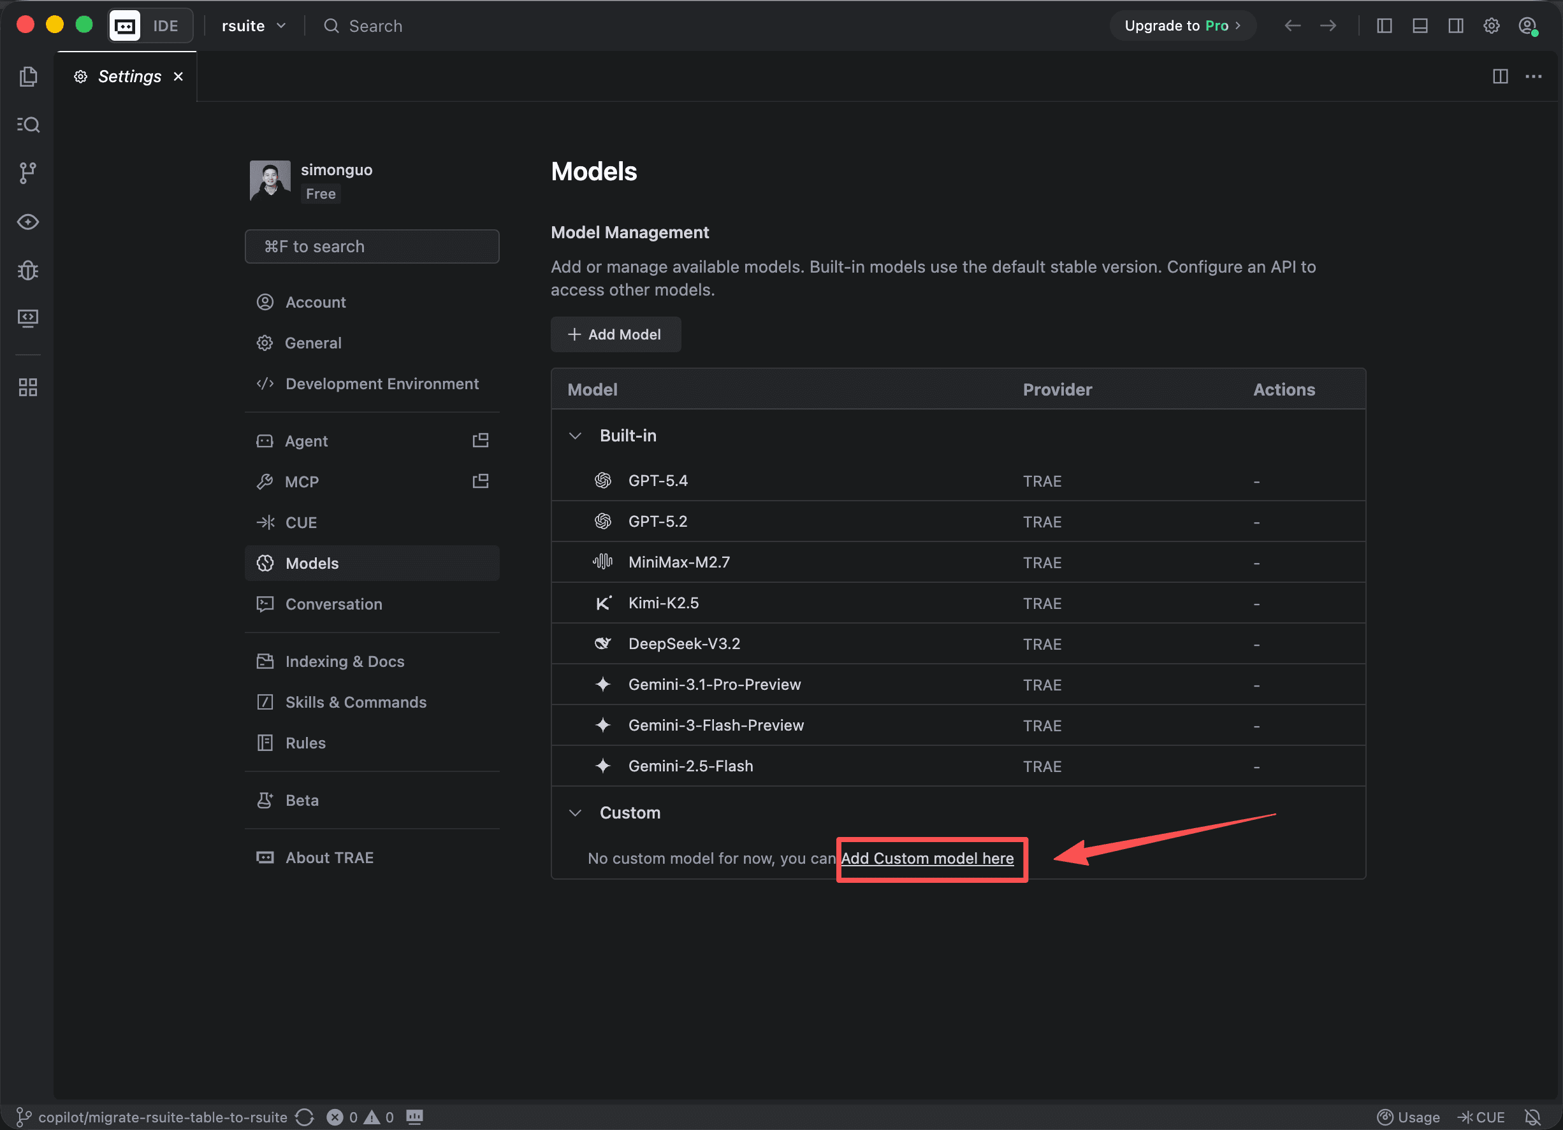Toggle the left sidebar layout icon
This screenshot has height=1130, width=1563.
(x=1385, y=25)
